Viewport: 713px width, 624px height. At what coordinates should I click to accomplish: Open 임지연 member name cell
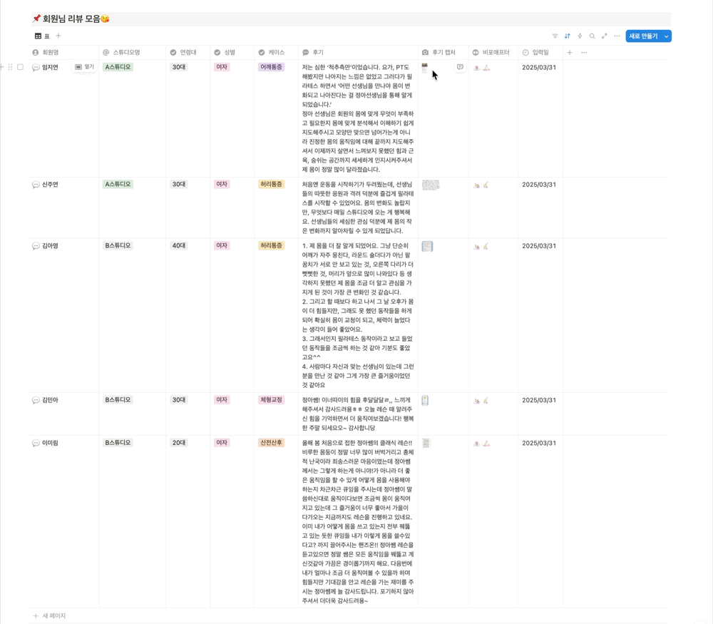click(x=50, y=67)
